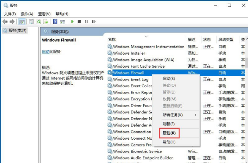Sort by 描述 column header
This screenshot has width=248, height=163.
click(x=192, y=39)
